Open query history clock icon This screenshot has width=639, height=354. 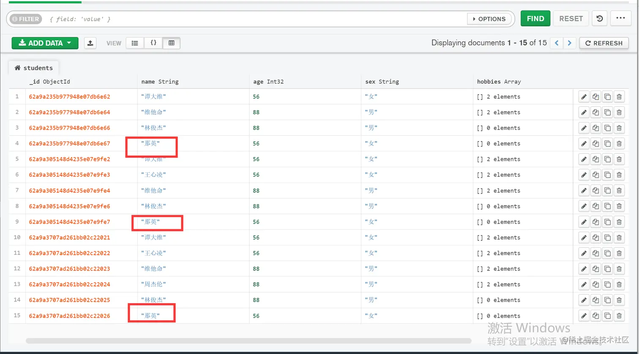[x=599, y=19]
